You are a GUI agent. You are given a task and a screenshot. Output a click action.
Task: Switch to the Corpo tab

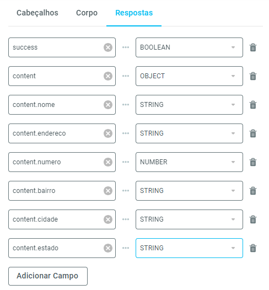coord(87,13)
